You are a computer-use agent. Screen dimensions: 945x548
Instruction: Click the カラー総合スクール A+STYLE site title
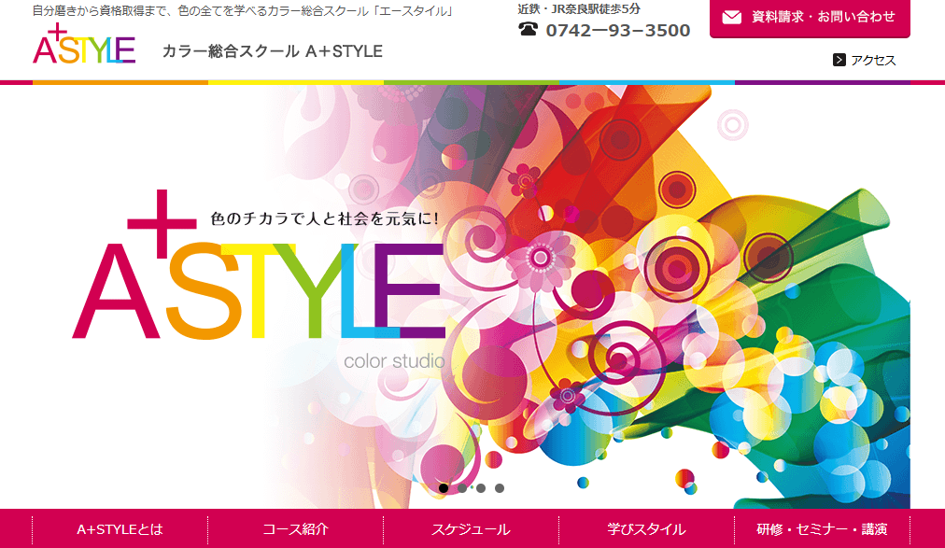(x=272, y=51)
